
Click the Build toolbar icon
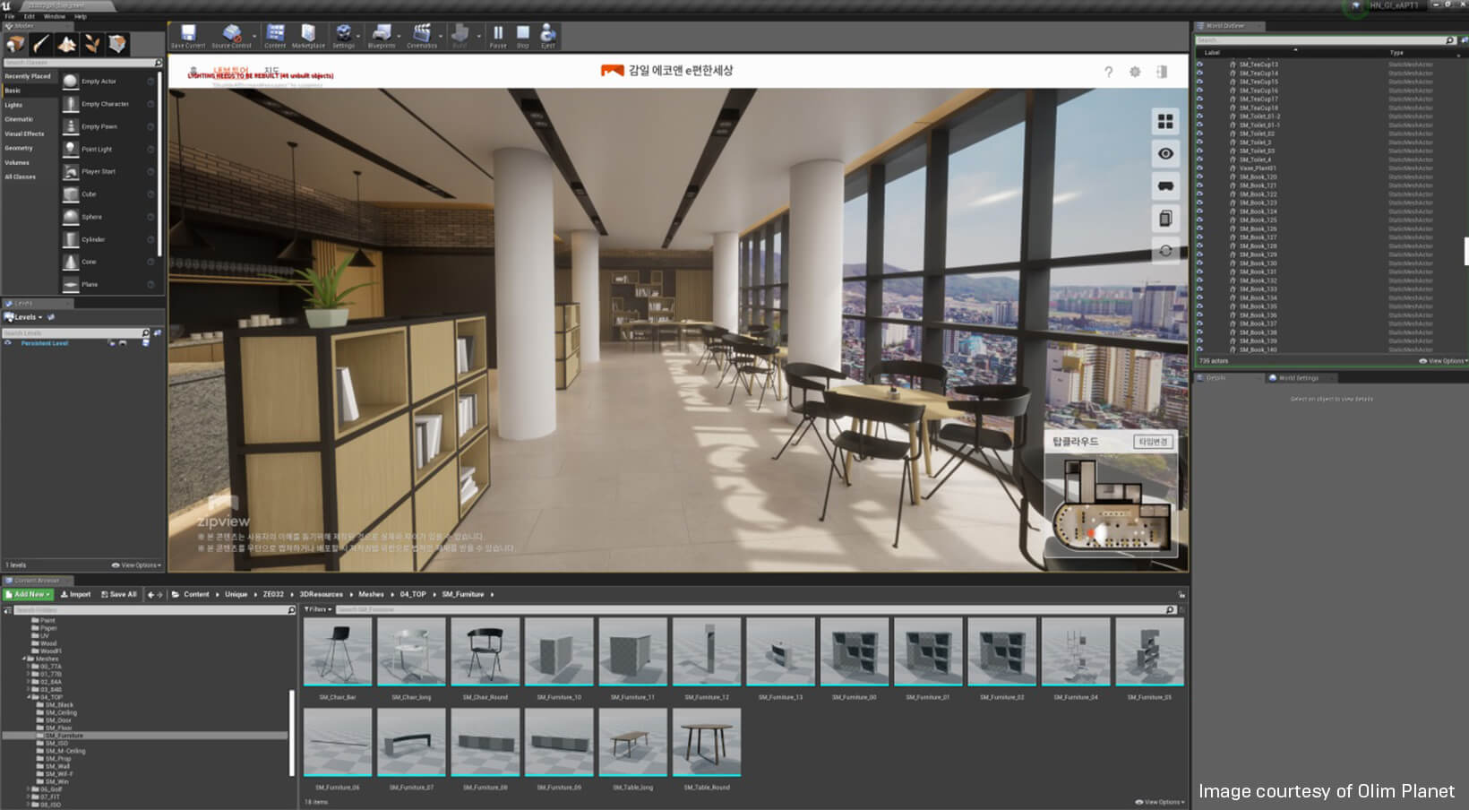(x=460, y=34)
